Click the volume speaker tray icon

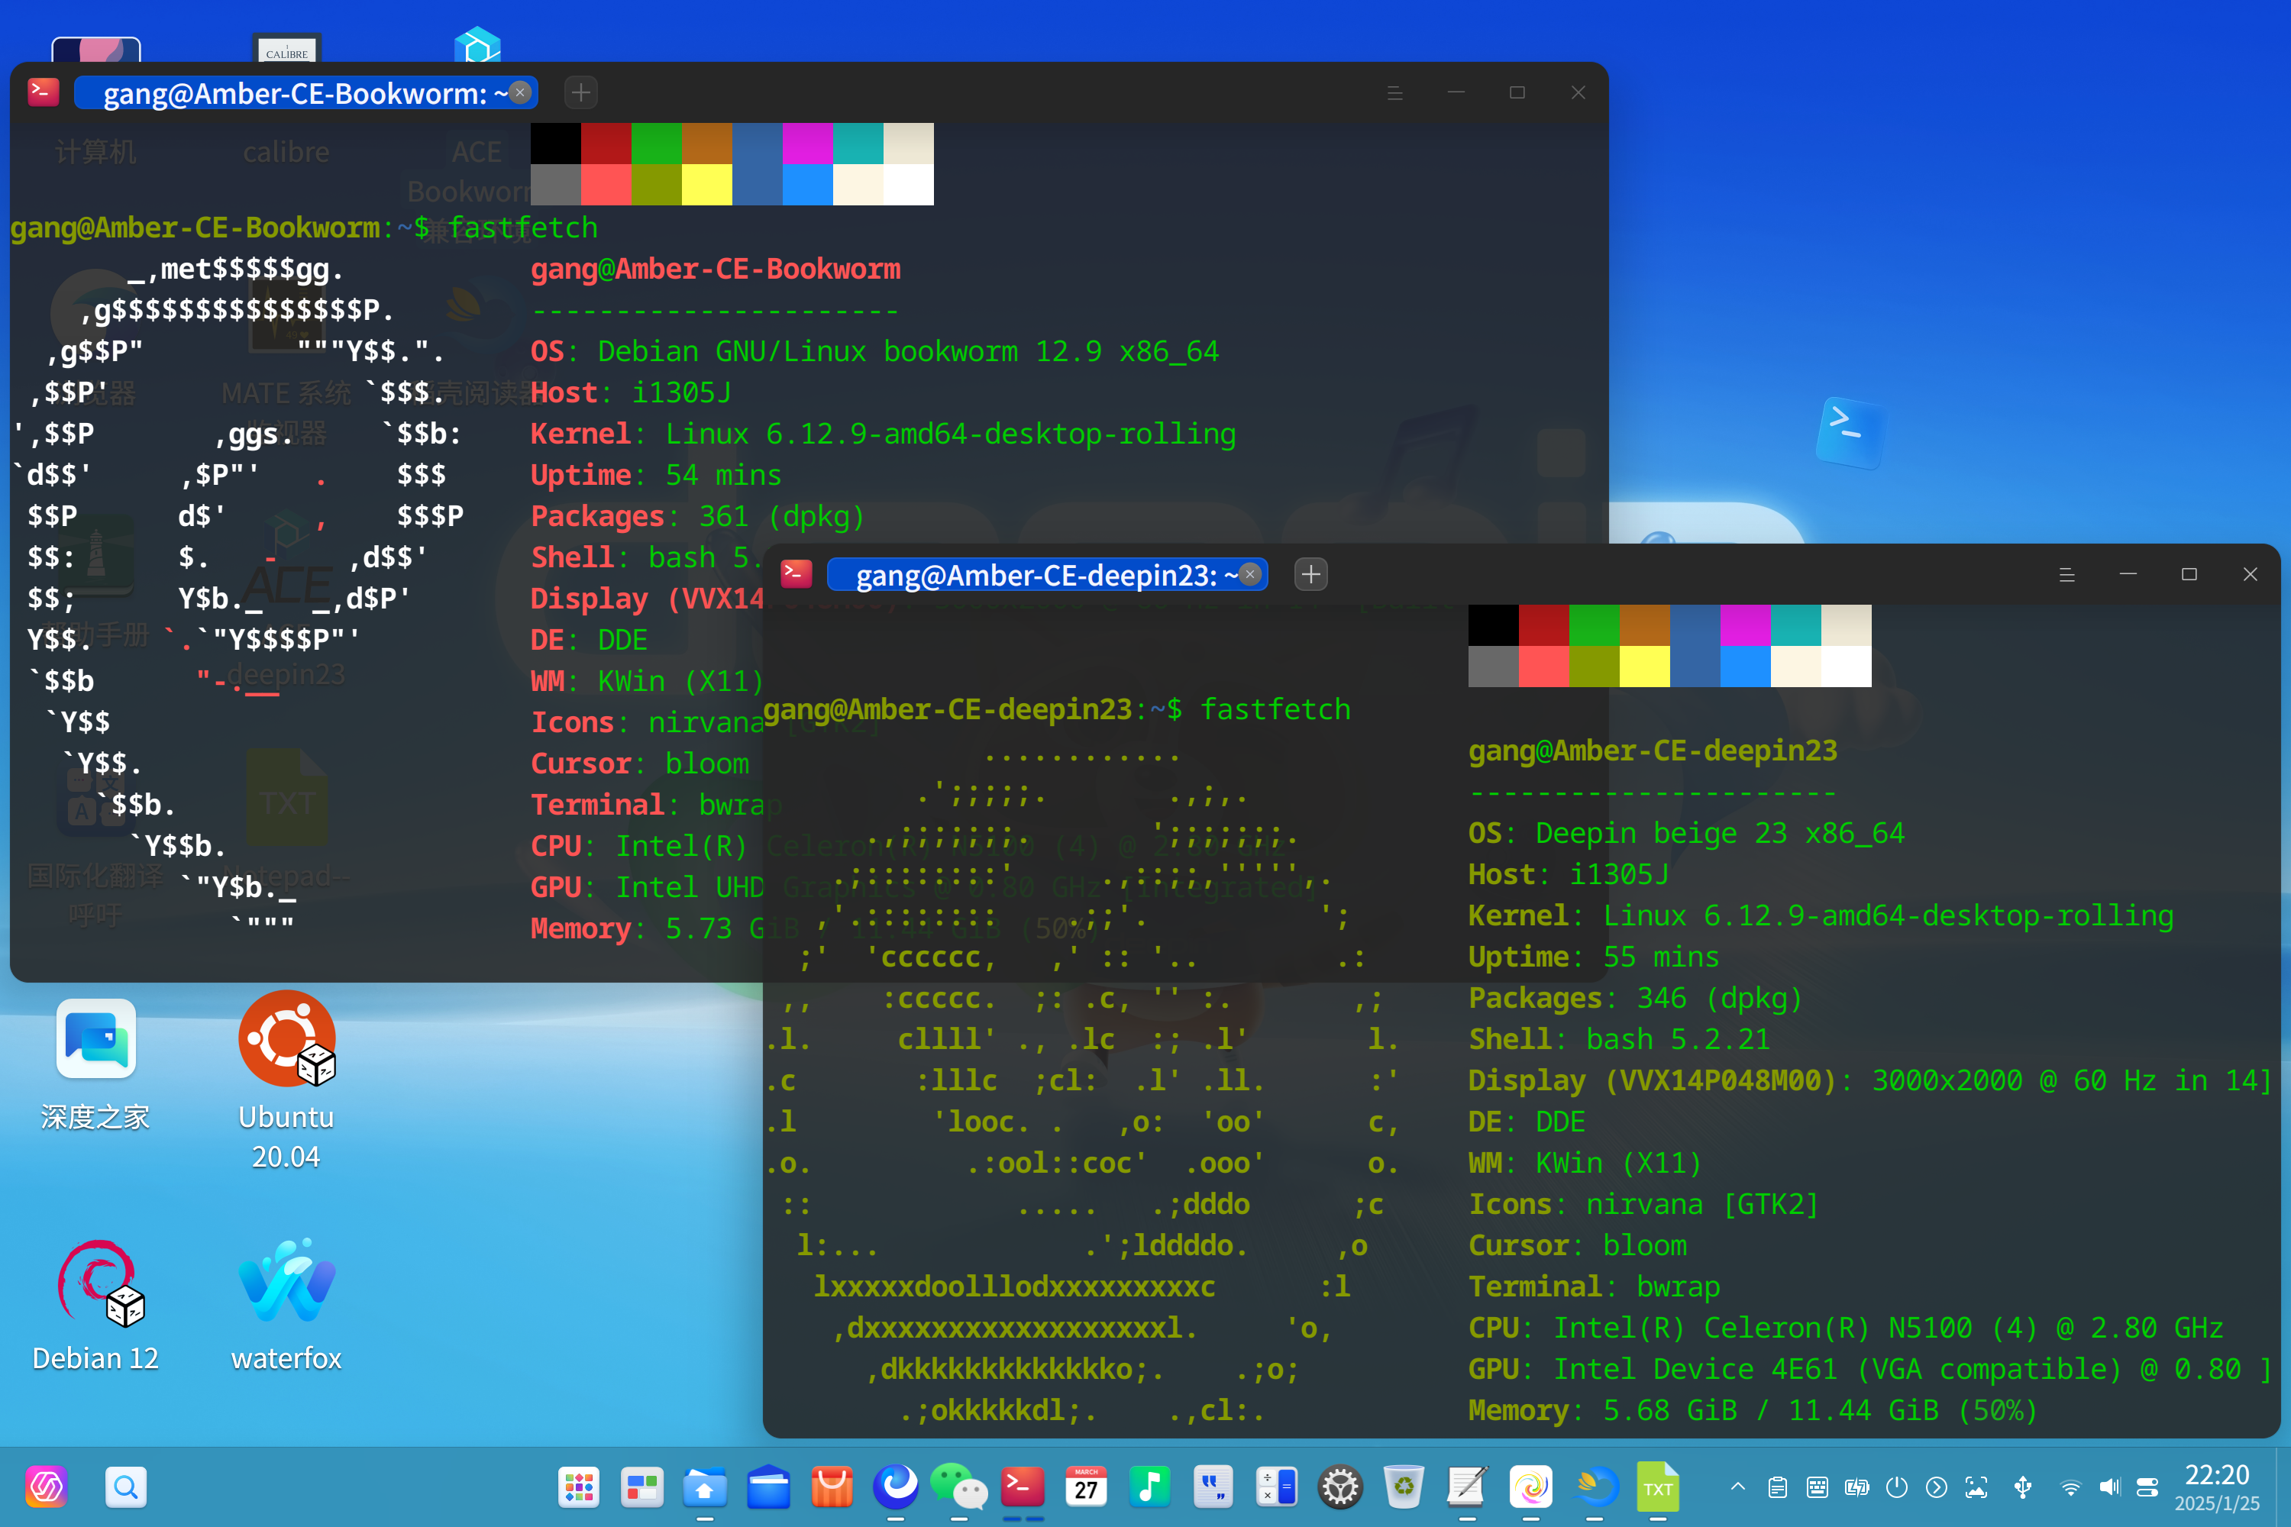point(2110,1487)
